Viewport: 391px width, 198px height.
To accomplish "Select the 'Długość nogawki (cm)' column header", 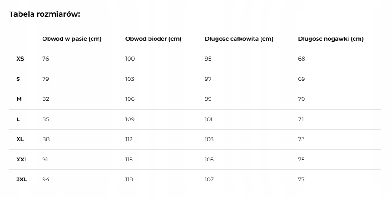I will 331,39.
